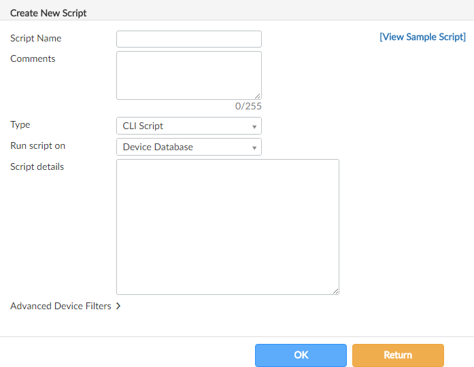
Task: Click the Create New Script title
Action: pyautogui.click(x=48, y=13)
